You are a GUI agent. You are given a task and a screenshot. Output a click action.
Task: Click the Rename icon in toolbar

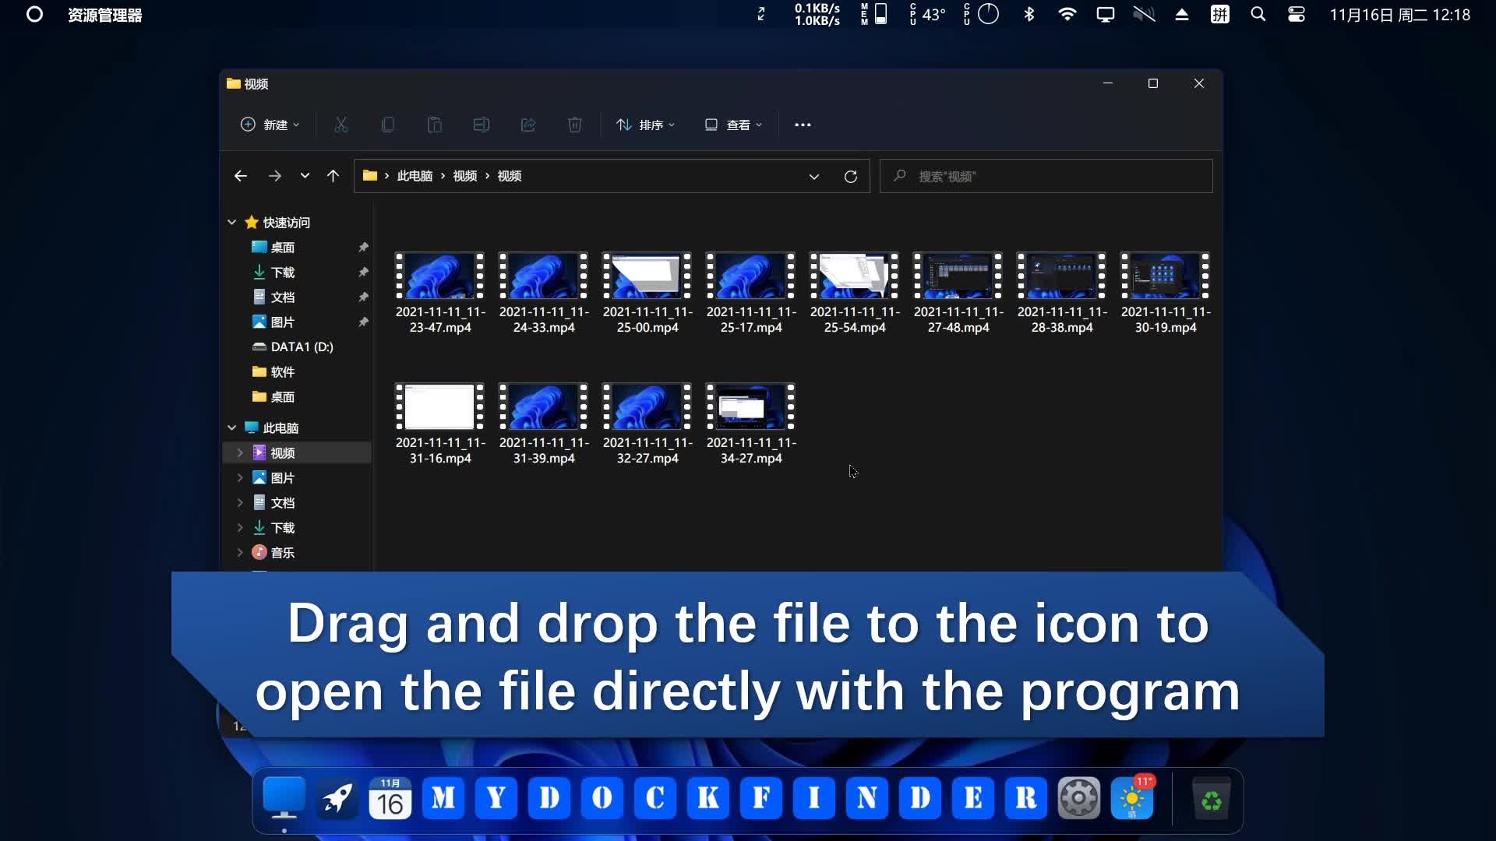click(482, 125)
